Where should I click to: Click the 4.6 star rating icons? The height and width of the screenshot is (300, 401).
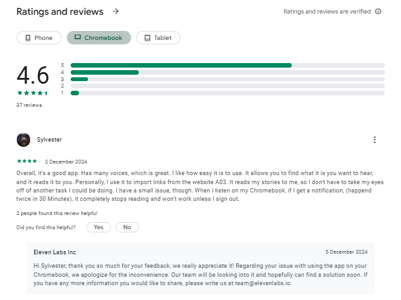[33, 93]
